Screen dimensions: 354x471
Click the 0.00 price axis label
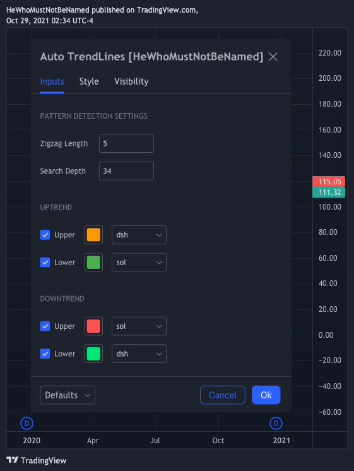pyautogui.click(x=326, y=335)
